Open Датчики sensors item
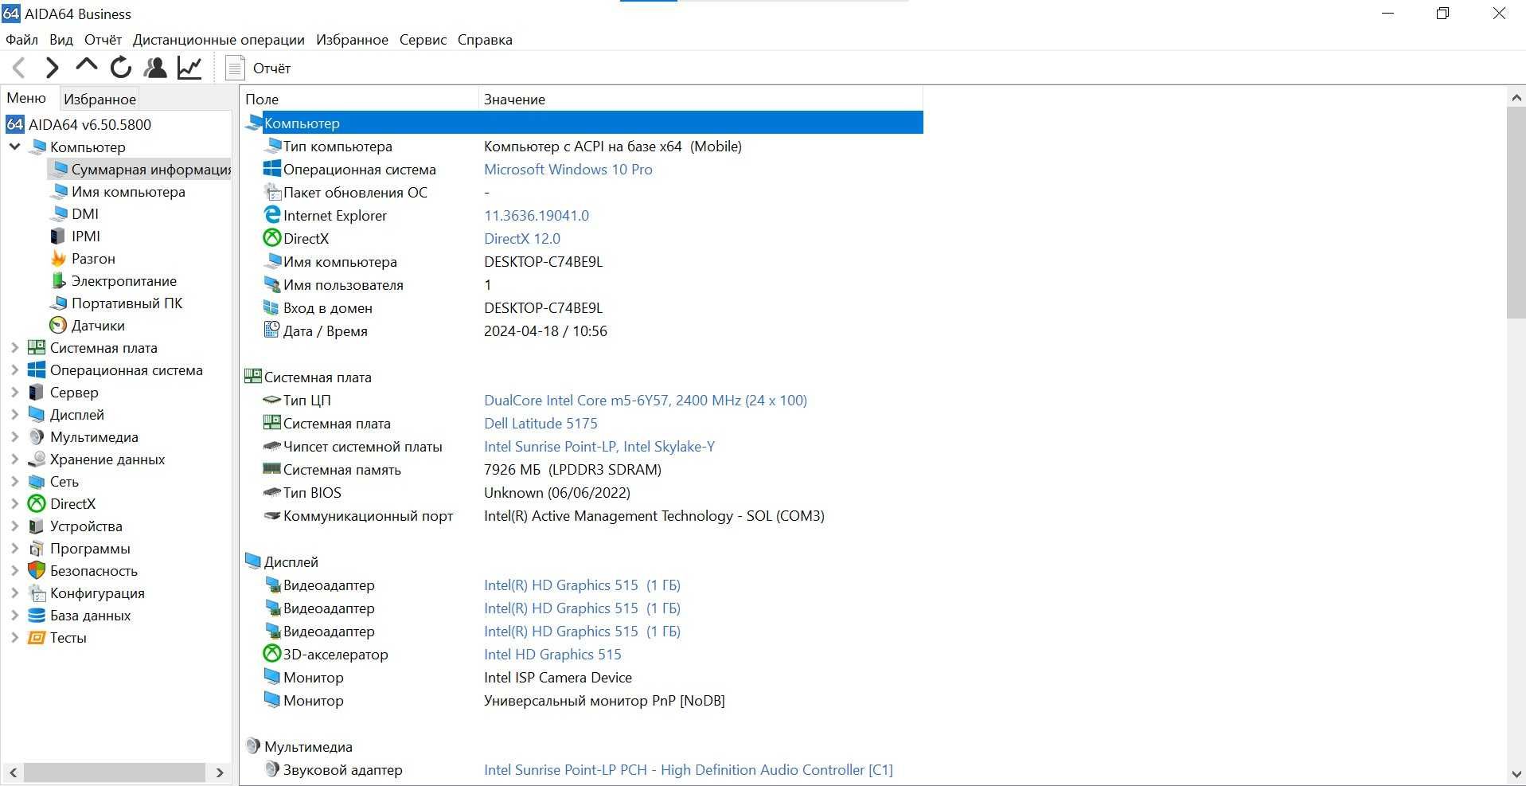This screenshot has height=786, width=1526. 87,326
